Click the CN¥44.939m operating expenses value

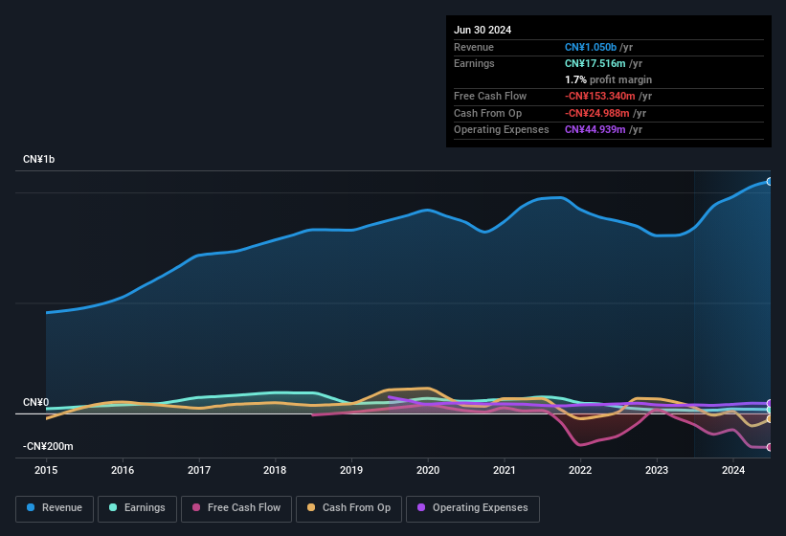pos(595,130)
